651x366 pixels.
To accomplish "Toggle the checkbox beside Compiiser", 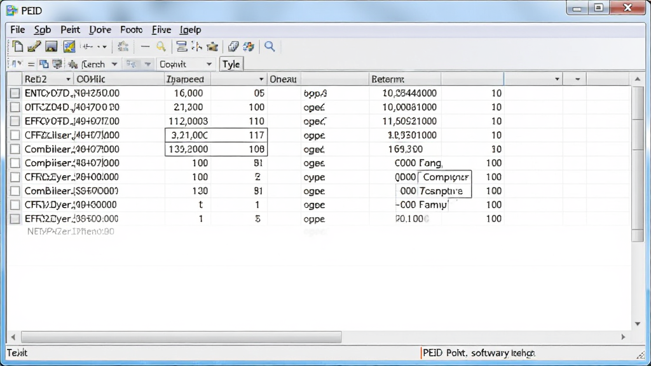I will pyautogui.click(x=15, y=163).
